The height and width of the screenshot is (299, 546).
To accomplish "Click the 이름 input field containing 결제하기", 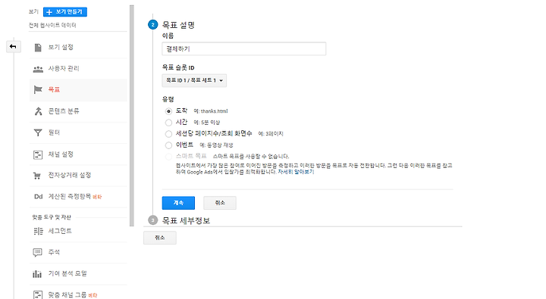I will [243, 48].
